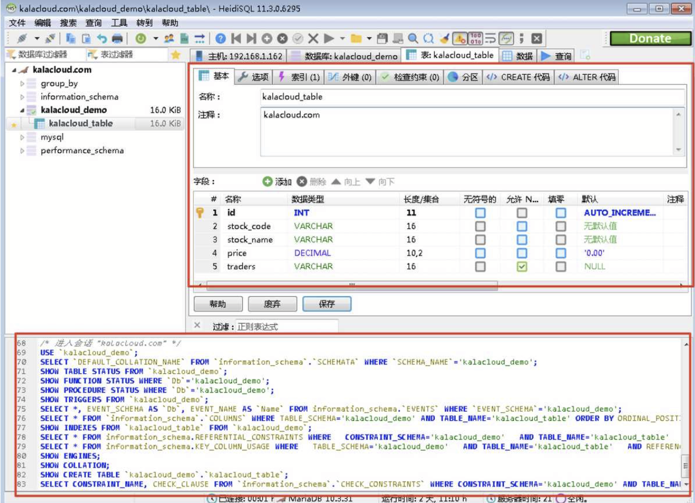695x503 pixels.
Task: Click the cancel editing X icon
Action: pos(313,38)
